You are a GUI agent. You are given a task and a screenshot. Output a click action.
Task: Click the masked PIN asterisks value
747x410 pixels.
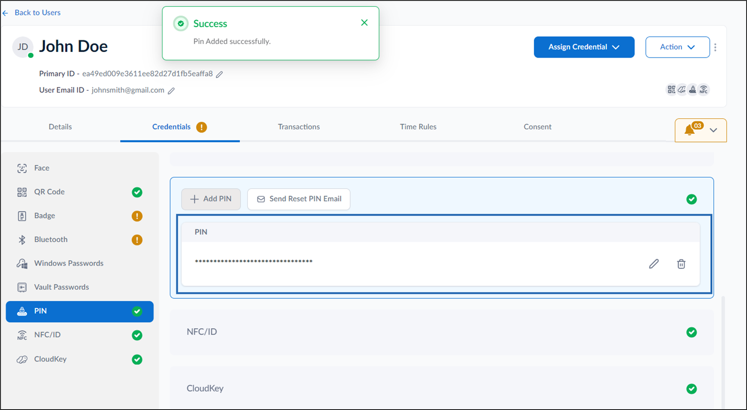coord(253,262)
